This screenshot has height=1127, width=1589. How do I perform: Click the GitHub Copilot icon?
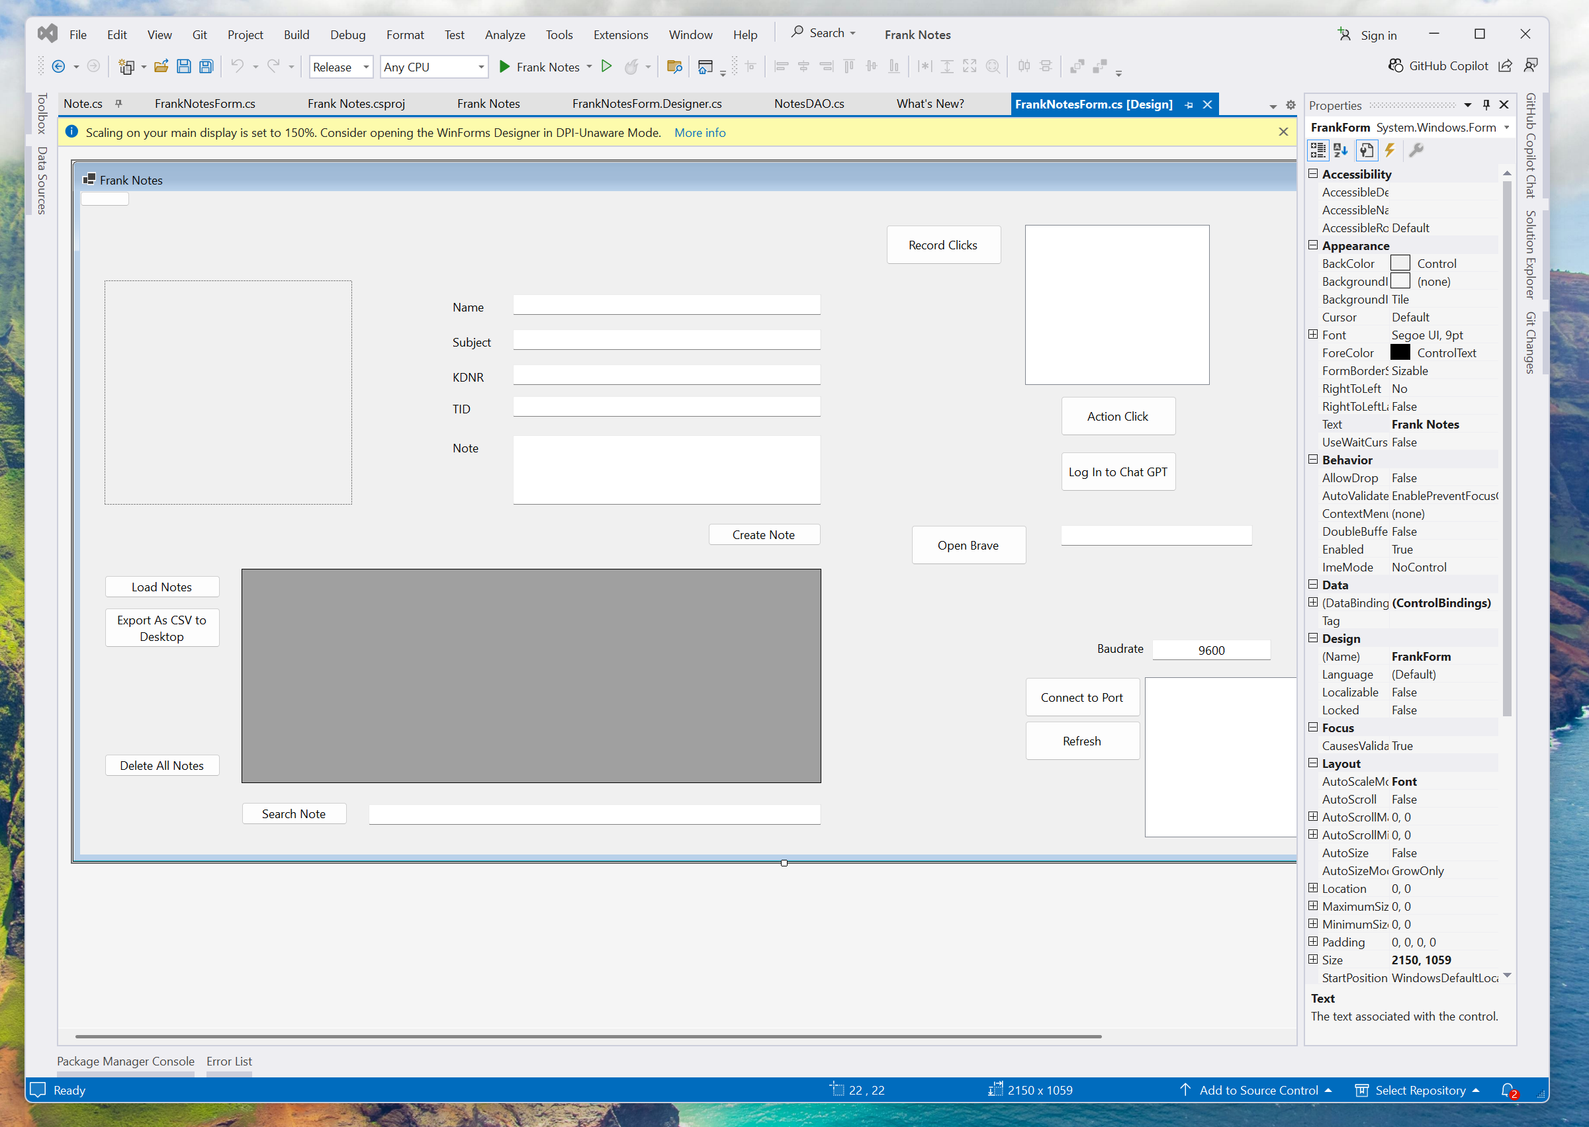[x=1395, y=65]
